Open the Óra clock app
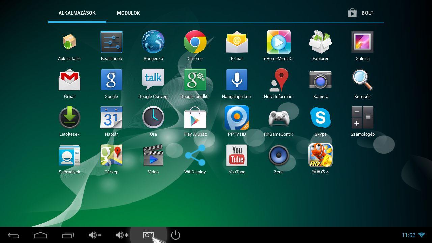Image resolution: width=432 pixels, height=243 pixels. click(x=153, y=118)
